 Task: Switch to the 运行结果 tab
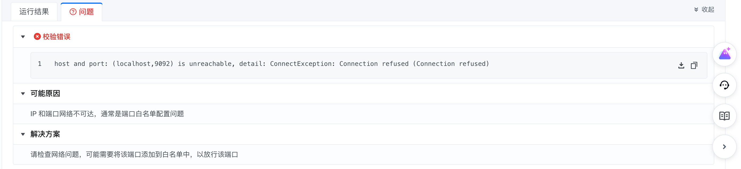pyautogui.click(x=34, y=12)
